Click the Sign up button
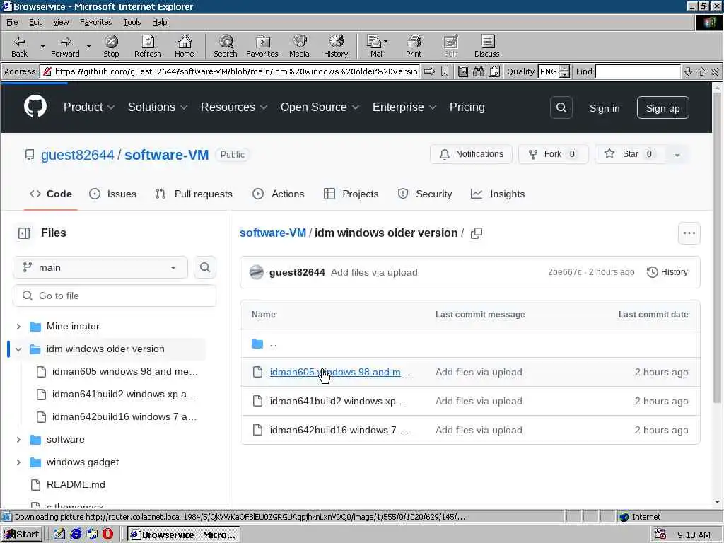The width and height of the screenshot is (724, 543). [x=662, y=107]
